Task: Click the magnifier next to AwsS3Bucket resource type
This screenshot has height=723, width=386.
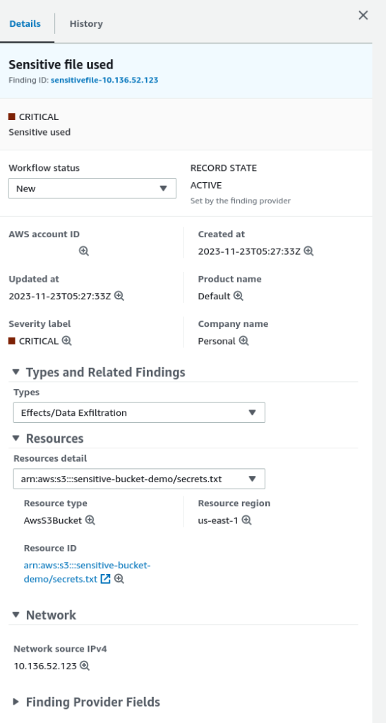Action: click(90, 520)
